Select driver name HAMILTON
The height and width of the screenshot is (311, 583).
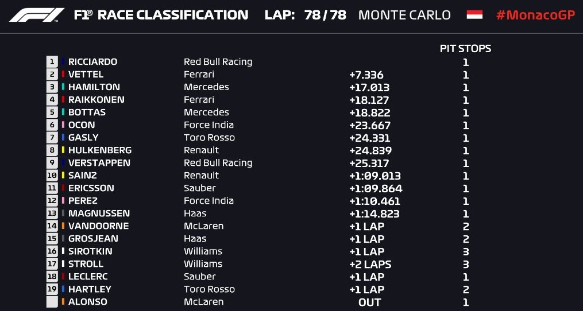pyautogui.click(x=94, y=87)
